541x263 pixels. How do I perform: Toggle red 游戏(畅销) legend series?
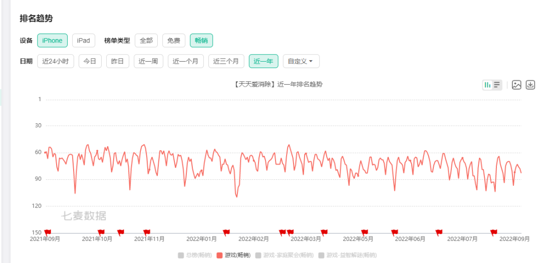[x=233, y=255]
